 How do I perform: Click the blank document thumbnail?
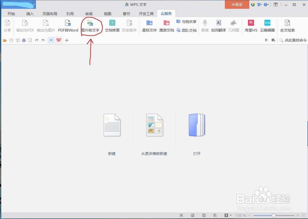coord(112,125)
